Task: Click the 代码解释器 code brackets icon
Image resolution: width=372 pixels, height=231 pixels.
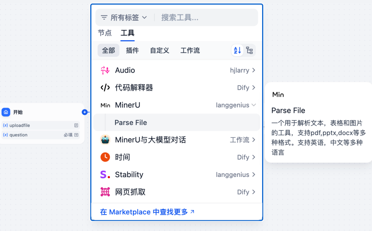Action: click(106, 87)
